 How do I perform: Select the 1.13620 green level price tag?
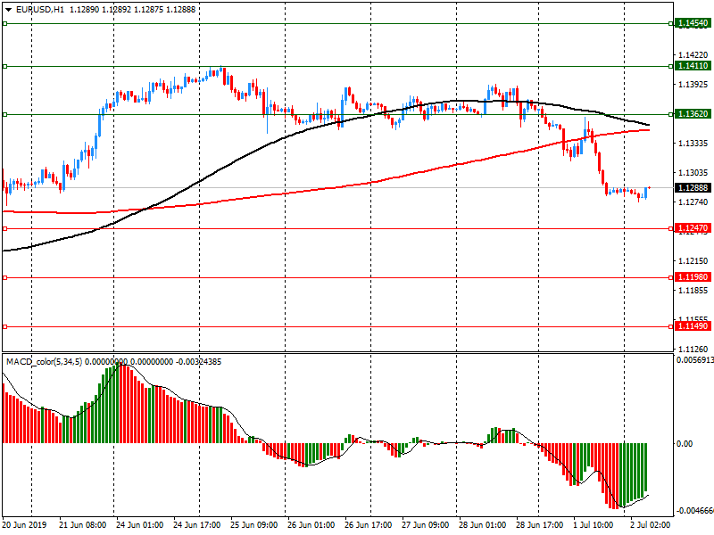pyautogui.click(x=693, y=114)
